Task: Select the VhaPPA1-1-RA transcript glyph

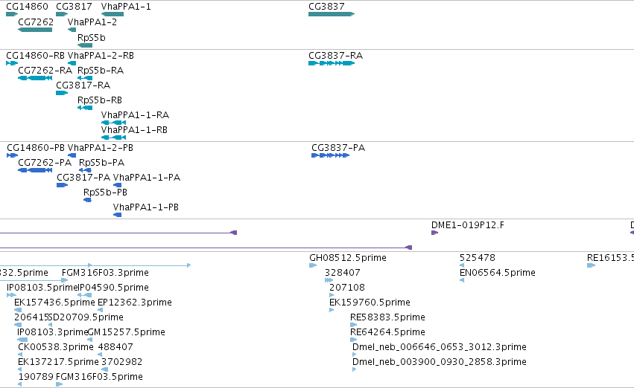Action: (114, 123)
